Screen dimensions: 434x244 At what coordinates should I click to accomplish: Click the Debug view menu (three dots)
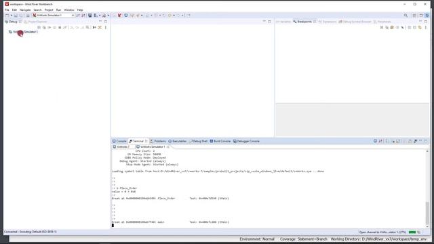[106, 27]
